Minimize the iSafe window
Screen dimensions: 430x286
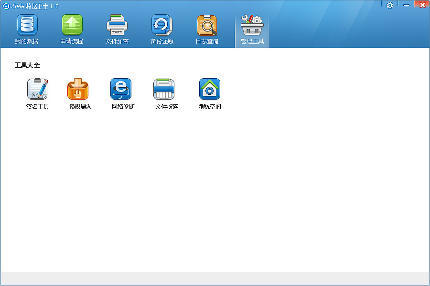point(406,5)
